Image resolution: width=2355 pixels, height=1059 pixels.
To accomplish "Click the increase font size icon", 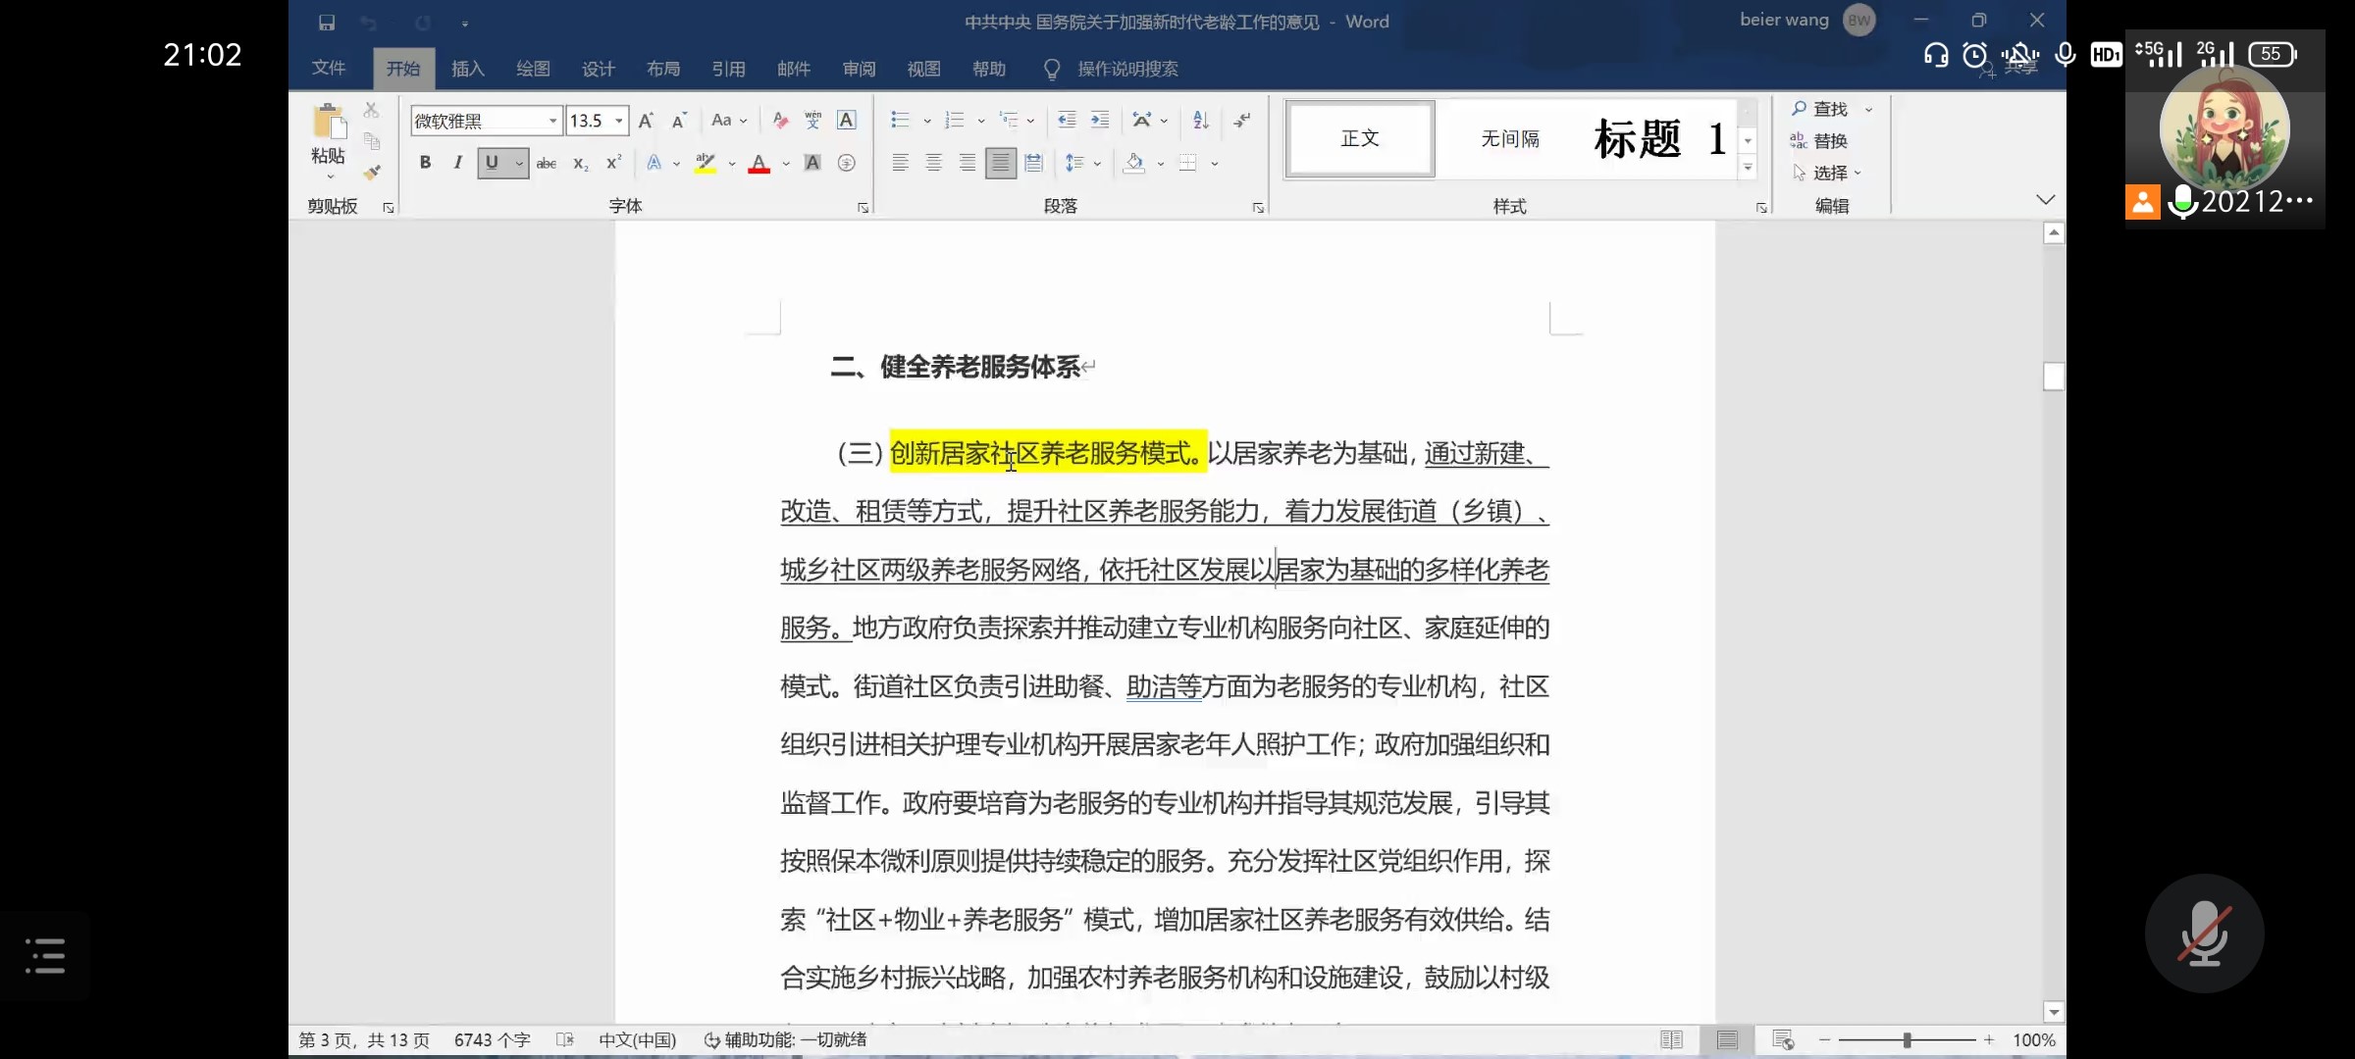I will pos(646,121).
